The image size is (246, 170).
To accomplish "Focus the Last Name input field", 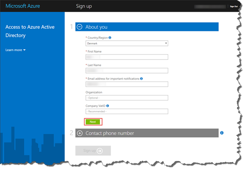I will click(x=127, y=71).
